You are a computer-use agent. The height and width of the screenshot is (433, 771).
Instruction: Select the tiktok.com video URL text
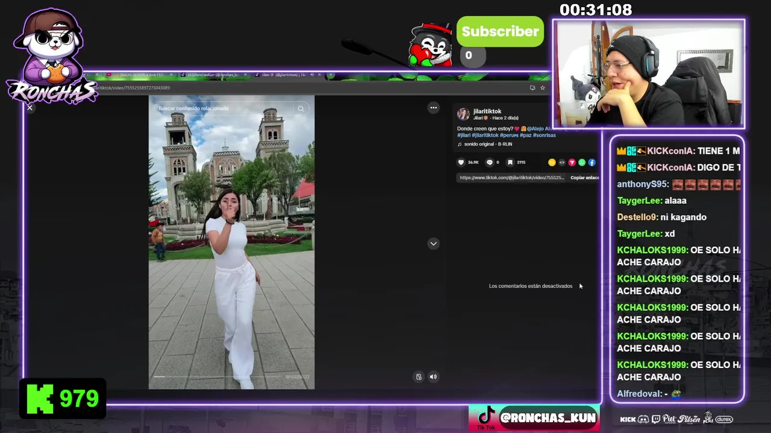pyautogui.click(x=512, y=178)
